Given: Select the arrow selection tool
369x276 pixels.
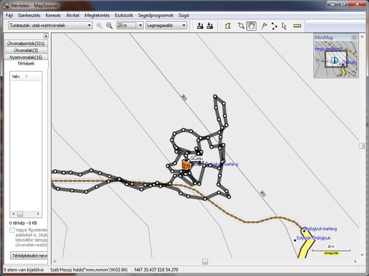Looking at the screenshot, I should pyautogui.click(x=284, y=26).
